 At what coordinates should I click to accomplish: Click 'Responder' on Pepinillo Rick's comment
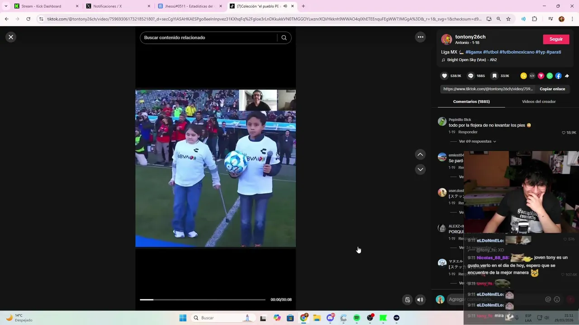click(468, 132)
